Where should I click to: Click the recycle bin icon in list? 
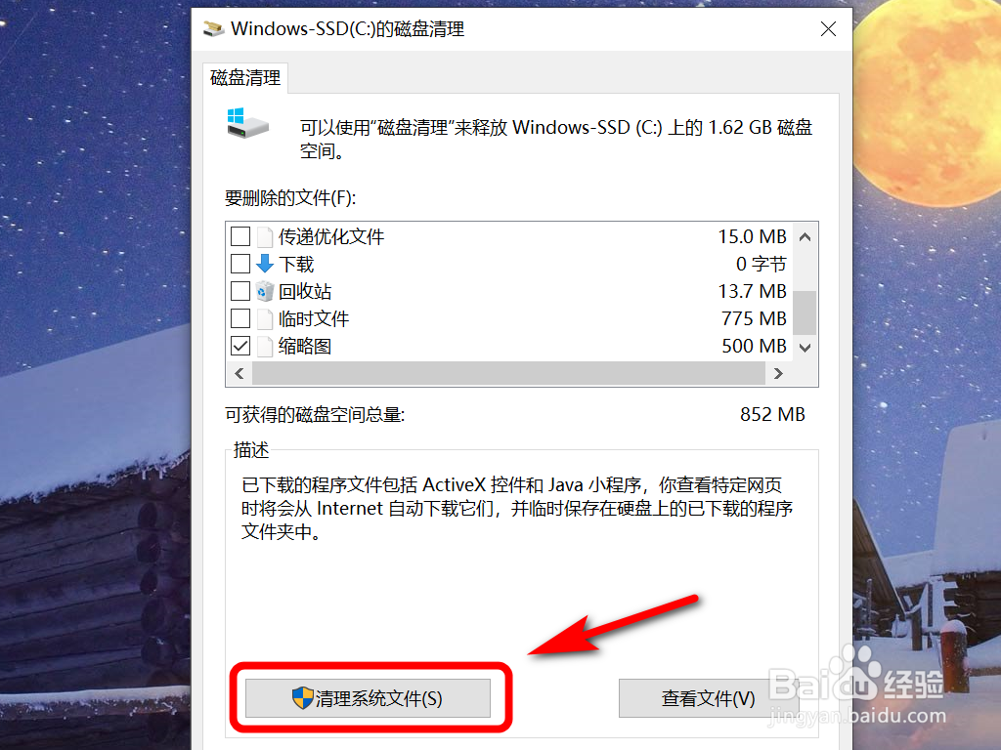click(265, 291)
